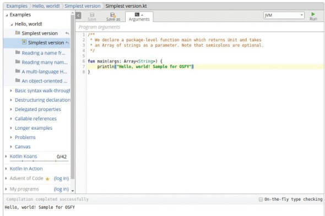Click folder icon beside Simplest version folder

[x=18, y=32]
